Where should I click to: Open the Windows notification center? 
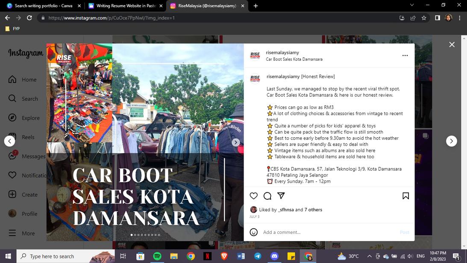[x=456, y=256]
